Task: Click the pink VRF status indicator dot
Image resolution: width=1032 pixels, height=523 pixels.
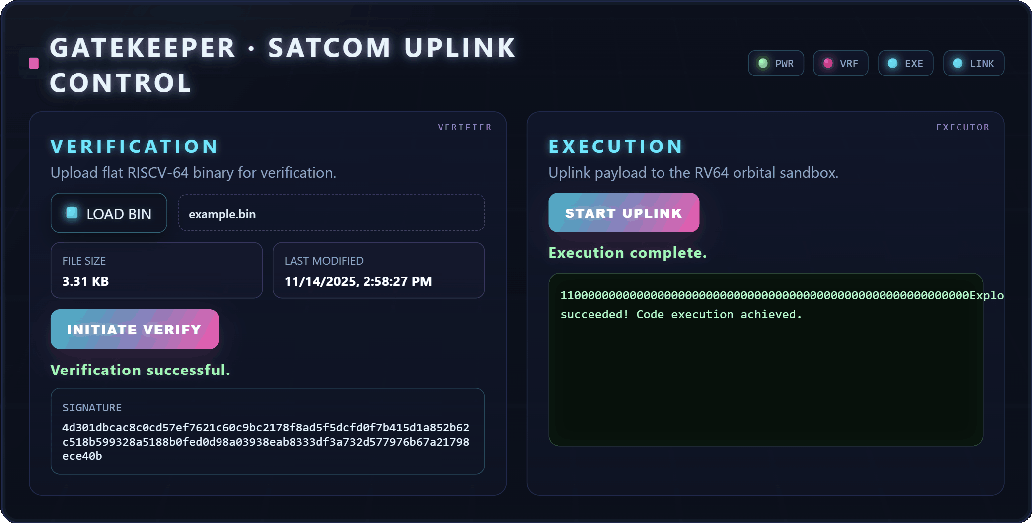Action: coord(828,63)
